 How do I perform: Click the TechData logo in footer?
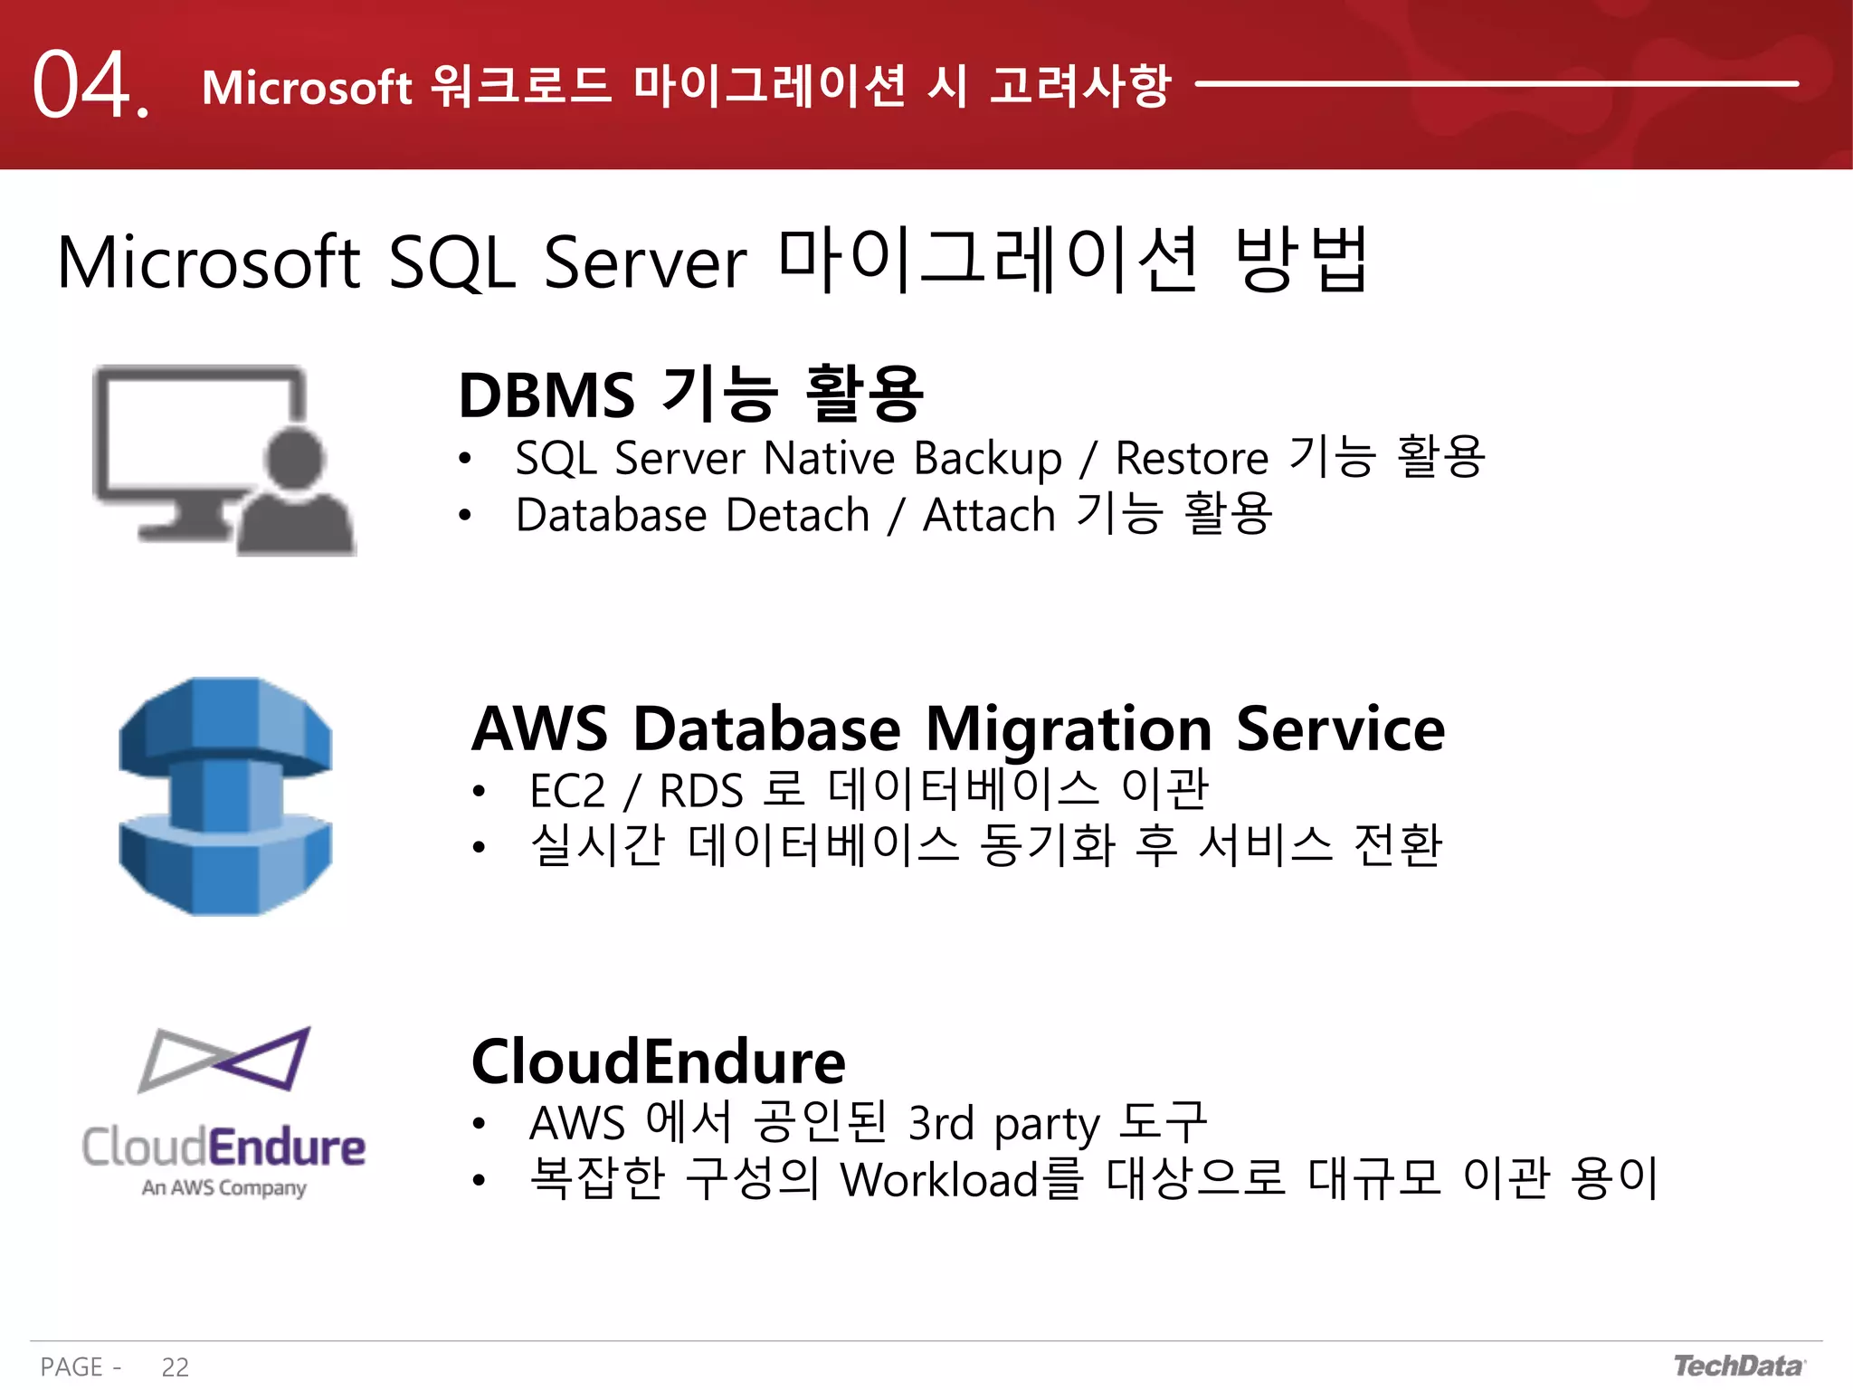click(x=1739, y=1366)
